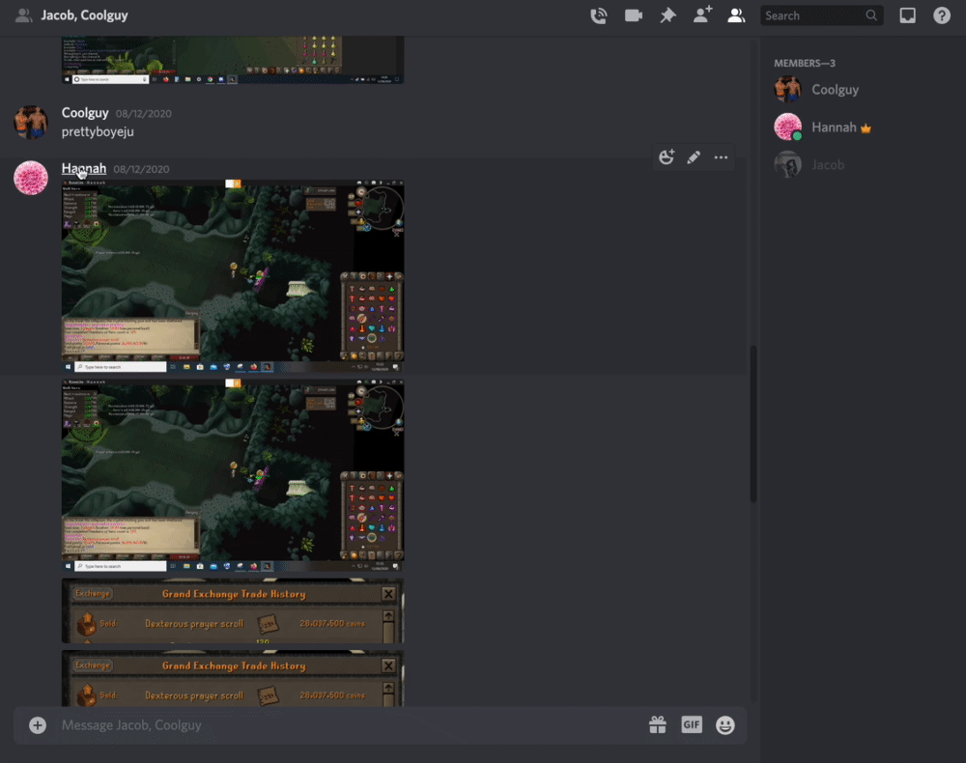Open the GIF picker
966x763 pixels.
pyautogui.click(x=692, y=724)
